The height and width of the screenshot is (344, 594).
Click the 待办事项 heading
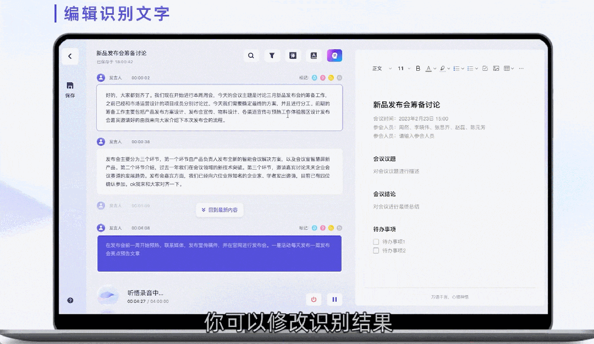click(x=384, y=229)
